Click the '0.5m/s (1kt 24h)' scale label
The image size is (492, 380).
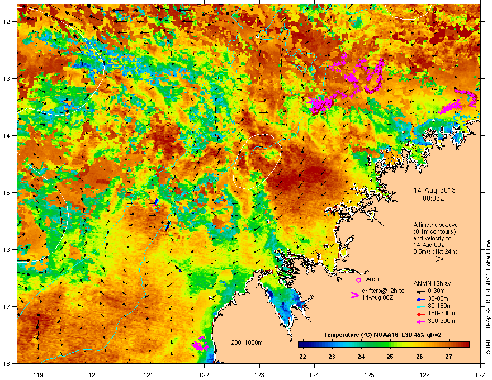click(436, 251)
